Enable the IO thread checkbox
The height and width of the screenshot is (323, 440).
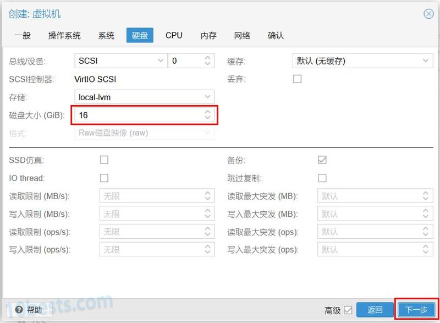coord(104,178)
